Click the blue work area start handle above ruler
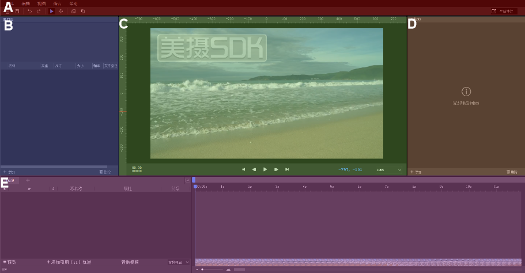Image resolution: width=525 pixels, height=273 pixels. (194, 180)
